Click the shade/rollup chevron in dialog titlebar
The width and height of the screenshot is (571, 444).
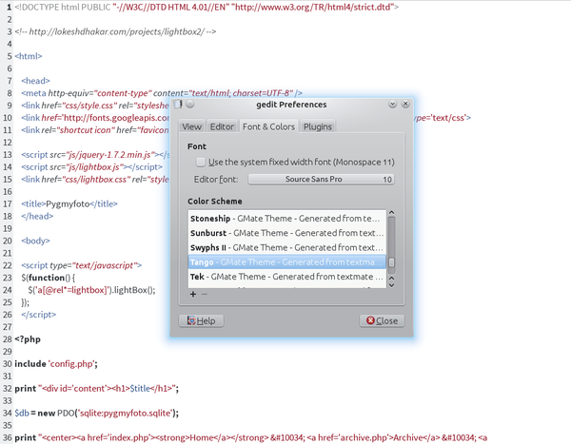392,104
